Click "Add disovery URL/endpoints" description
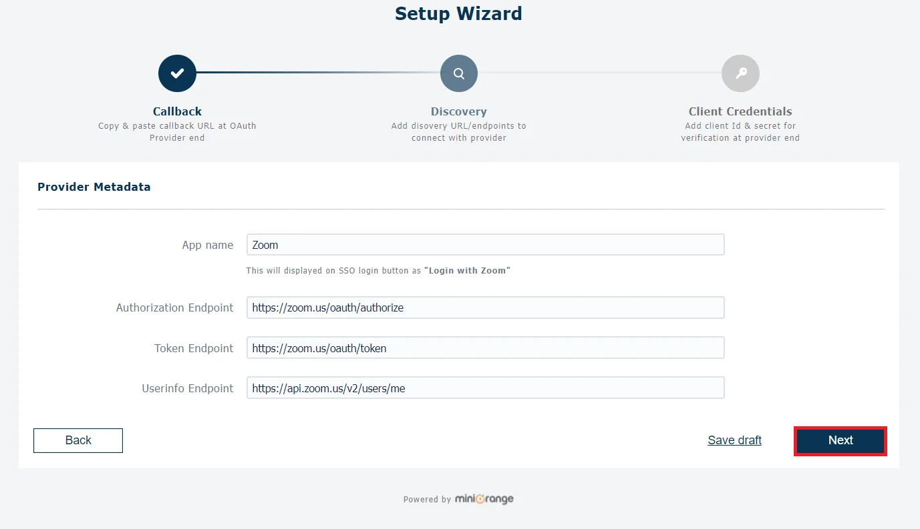 [459, 131]
